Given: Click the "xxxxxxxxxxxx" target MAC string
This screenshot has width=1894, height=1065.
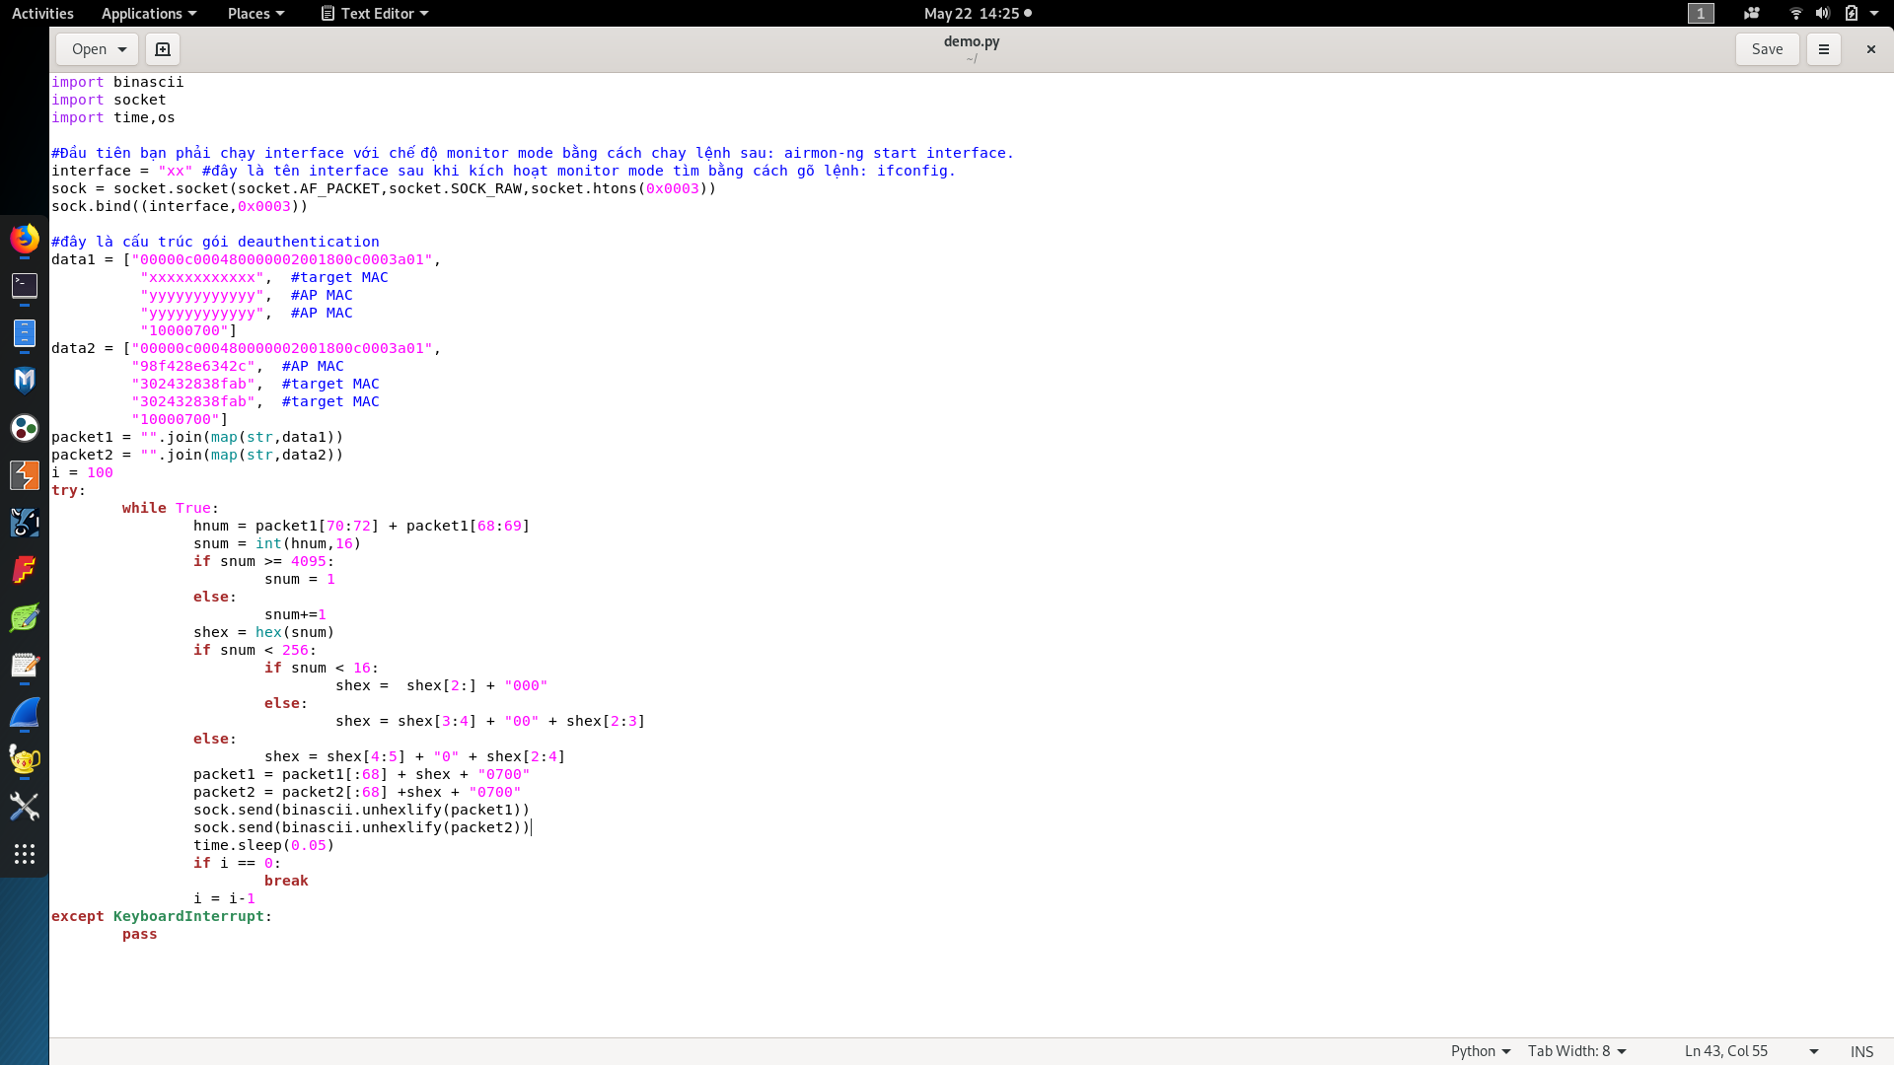Looking at the screenshot, I should coord(201,277).
